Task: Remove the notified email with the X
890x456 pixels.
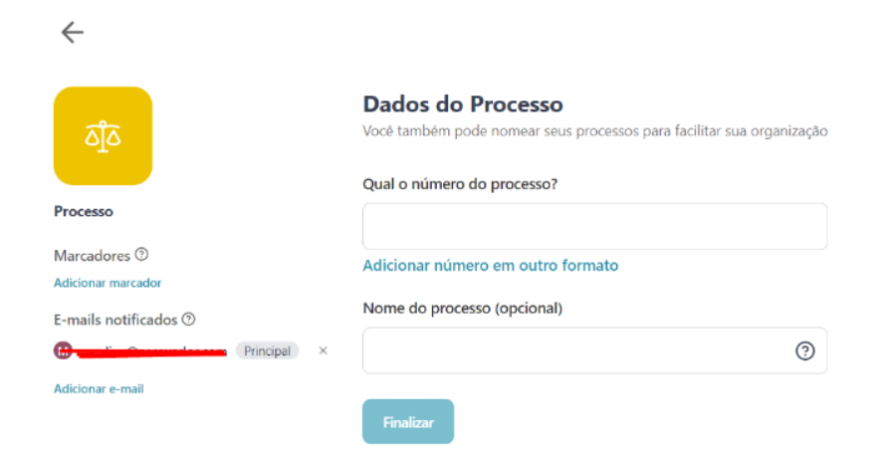Action: point(323,350)
